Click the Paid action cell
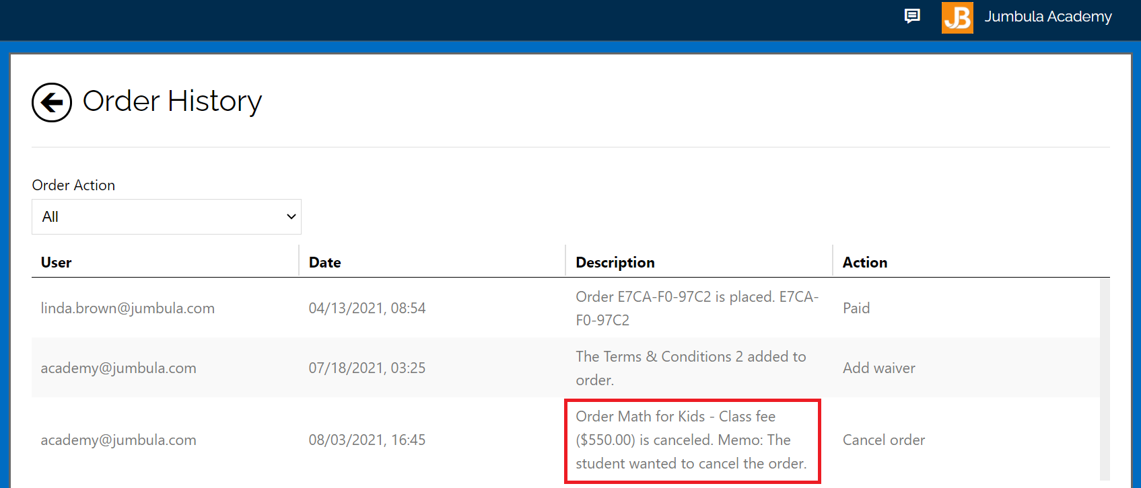Image resolution: width=1141 pixels, height=488 pixels. (856, 308)
